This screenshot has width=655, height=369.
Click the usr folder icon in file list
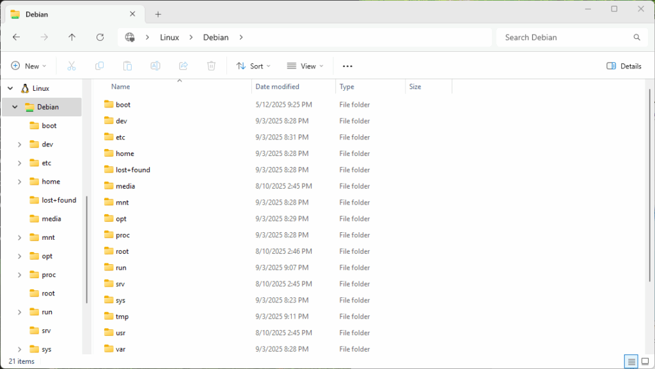(109, 333)
